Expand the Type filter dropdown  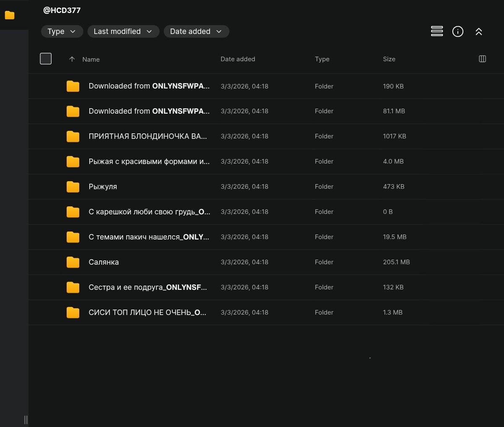pos(62,31)
